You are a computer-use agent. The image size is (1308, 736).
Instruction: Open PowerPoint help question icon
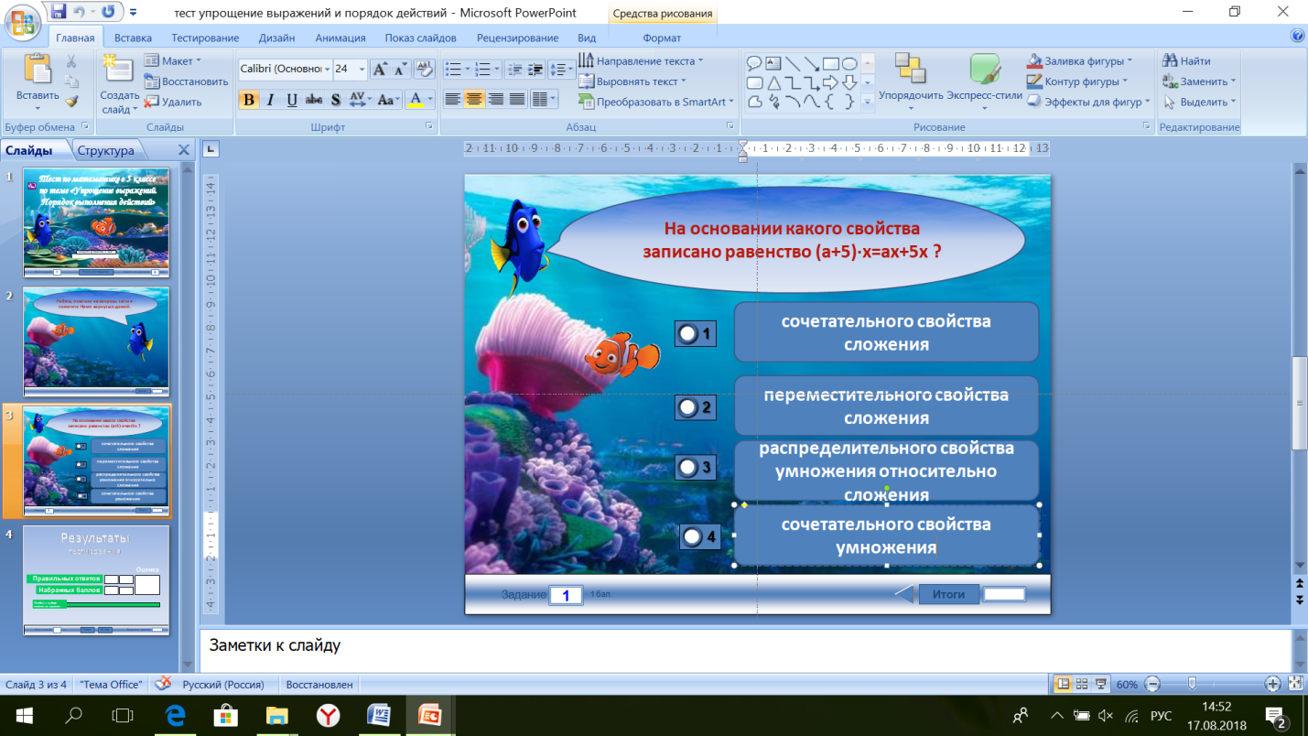(x=1297, y=37)
